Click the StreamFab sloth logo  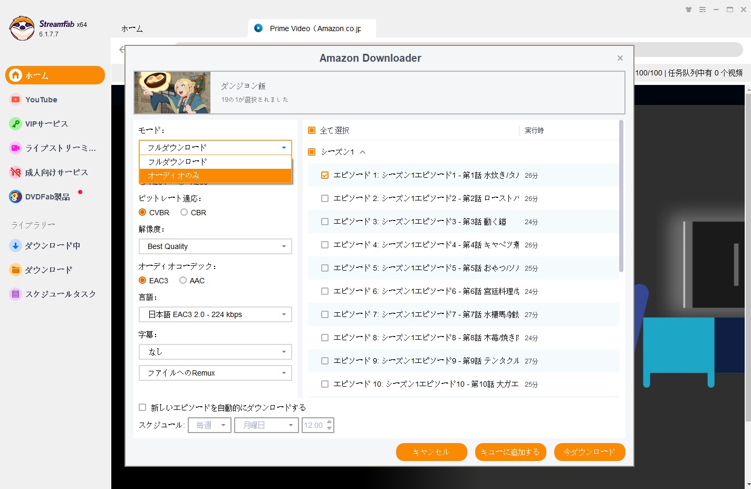(22, 28)
